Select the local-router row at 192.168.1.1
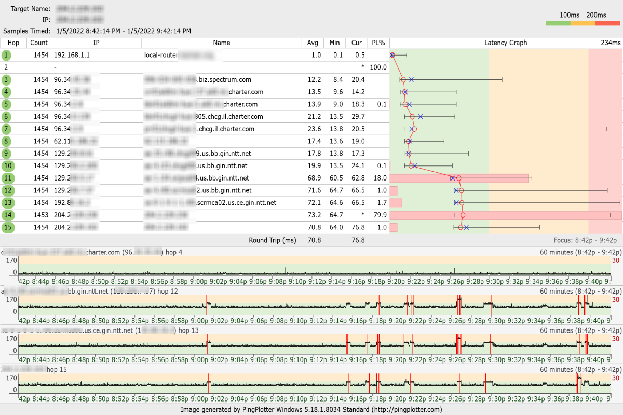The width and height of the screenshot is (623, 415). click(156, 55)
